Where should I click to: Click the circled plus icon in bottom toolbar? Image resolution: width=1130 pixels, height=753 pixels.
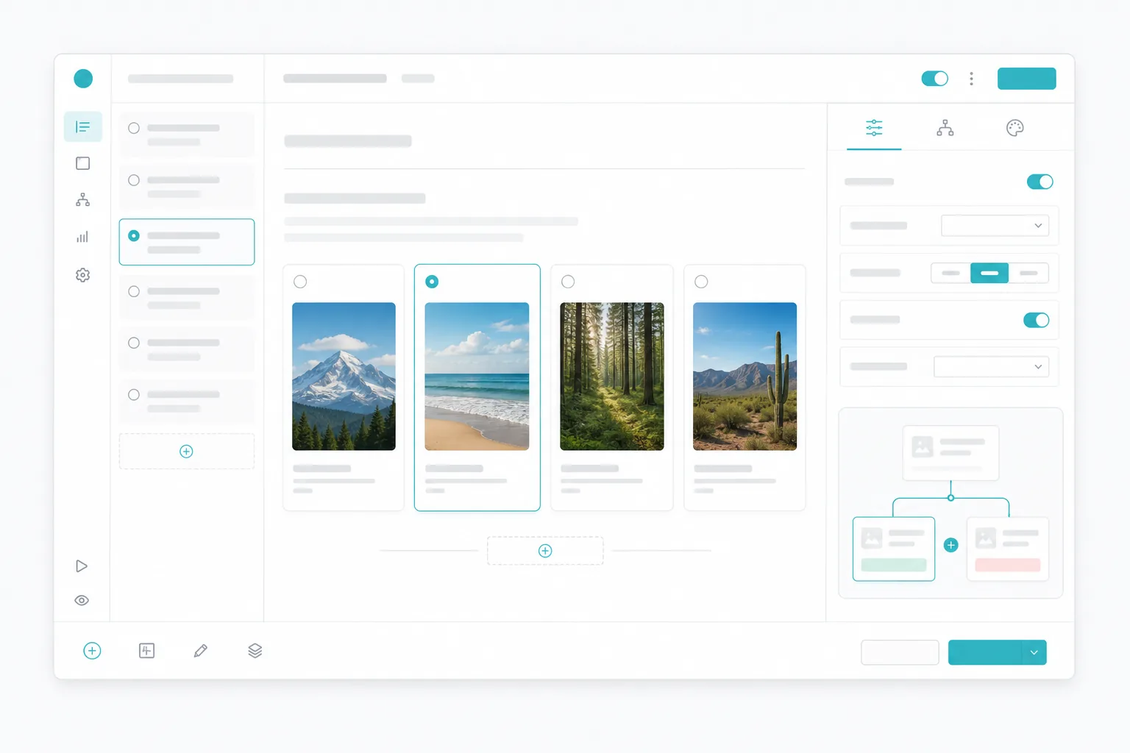click(x=92, y=651)
